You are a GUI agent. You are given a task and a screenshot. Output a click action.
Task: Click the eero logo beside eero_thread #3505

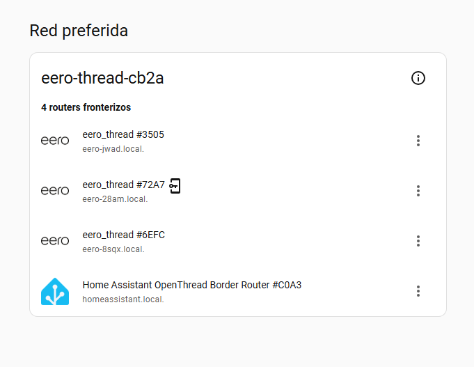tap(55, 141)
